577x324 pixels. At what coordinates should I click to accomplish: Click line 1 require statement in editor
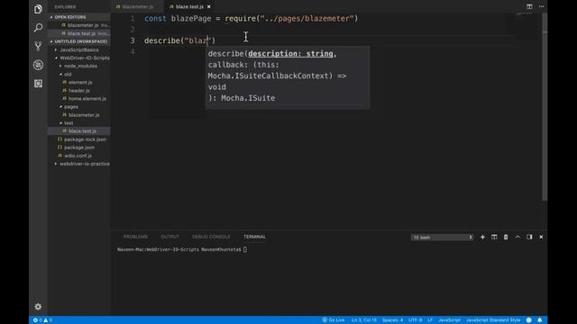click(x=251, y=19)
